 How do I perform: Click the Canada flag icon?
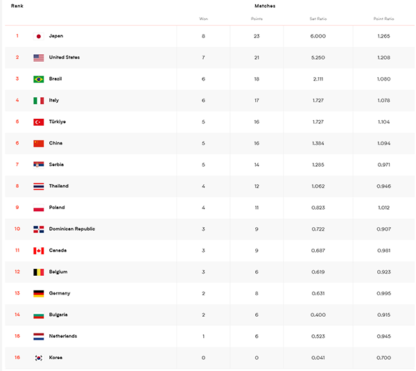point(38,251)
